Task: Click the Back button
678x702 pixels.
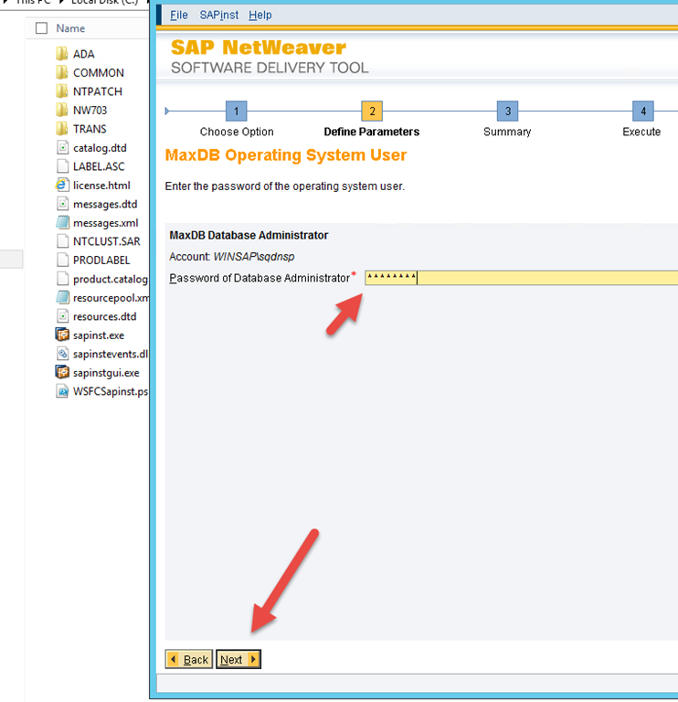Action: point(189,659)
